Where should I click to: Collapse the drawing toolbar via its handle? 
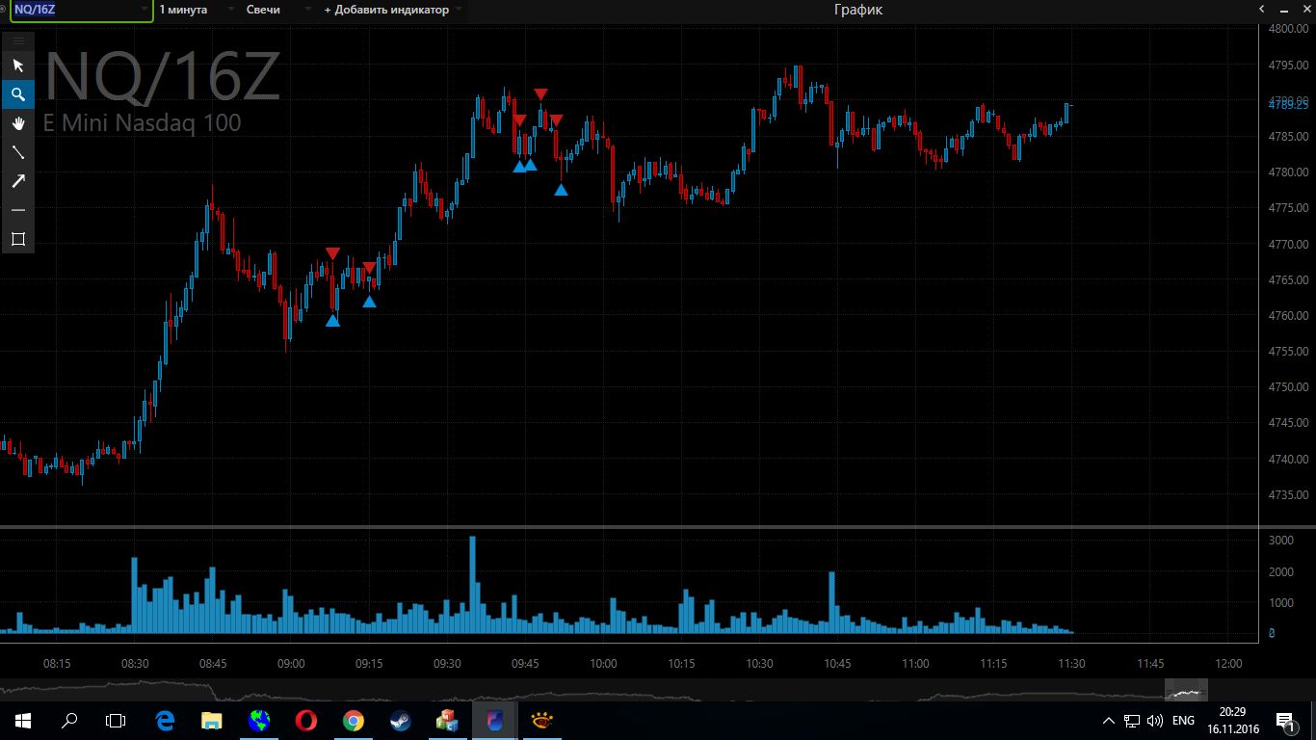pyautogui.click(x=17, y=41)
